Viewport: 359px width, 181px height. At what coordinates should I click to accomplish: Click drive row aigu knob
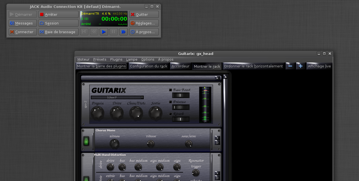[x=177, y=167]
